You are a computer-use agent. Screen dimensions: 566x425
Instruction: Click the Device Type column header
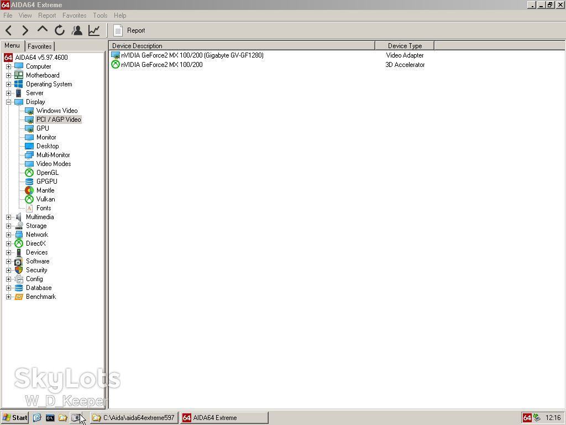click(405, 46)
